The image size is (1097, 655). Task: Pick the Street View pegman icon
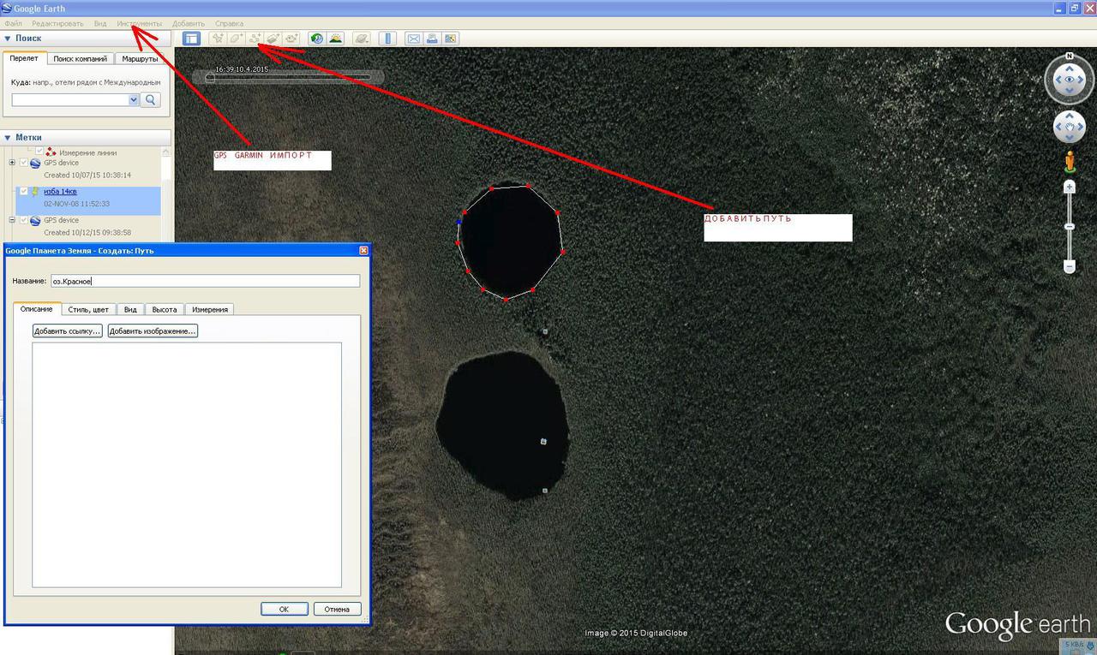click(x=1070, y=160)
